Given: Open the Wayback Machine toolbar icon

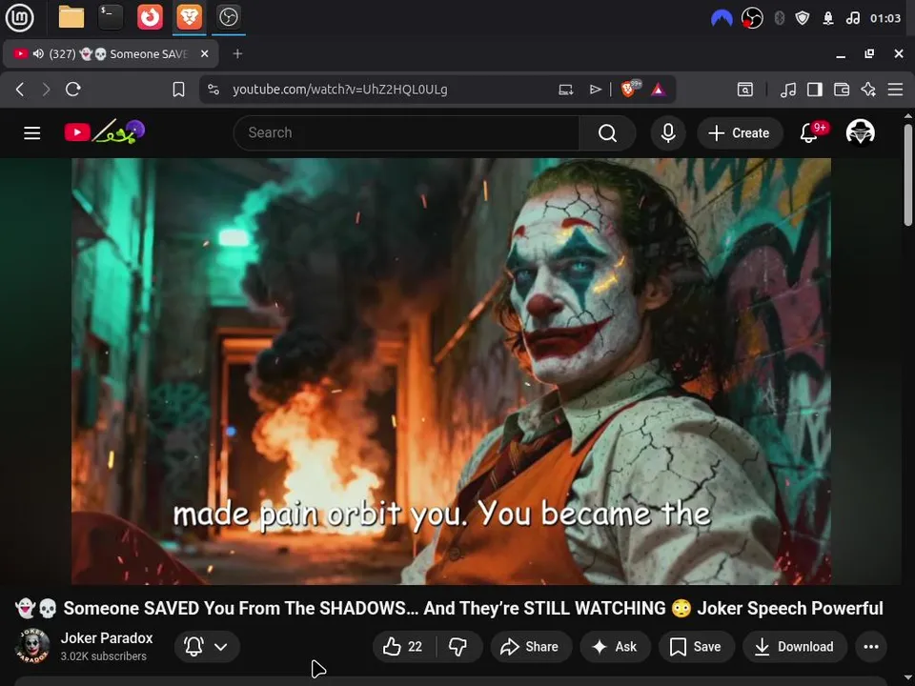Looking at the screenshot, I should coord(744,90).
